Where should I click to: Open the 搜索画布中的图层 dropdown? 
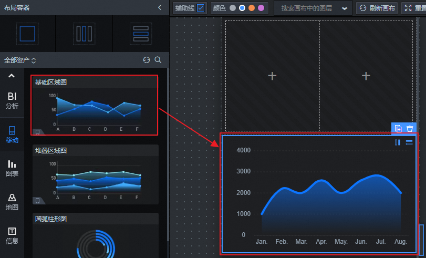(x=313, y=8)
